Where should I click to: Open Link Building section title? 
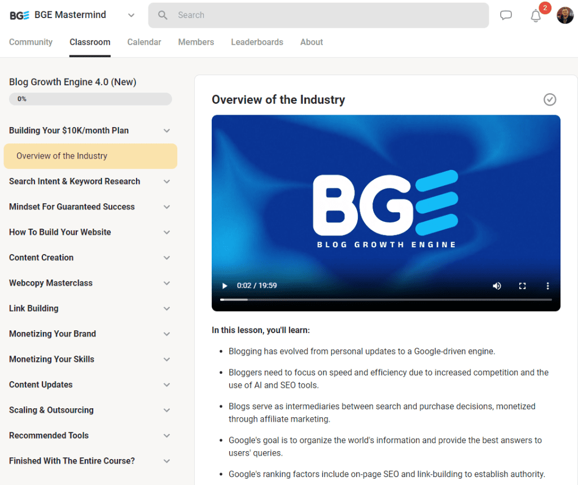coord(33,309)
